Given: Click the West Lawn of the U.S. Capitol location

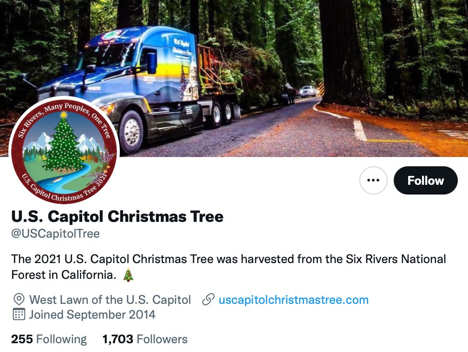Looking at the screenshot, I should tap(110, 300).
